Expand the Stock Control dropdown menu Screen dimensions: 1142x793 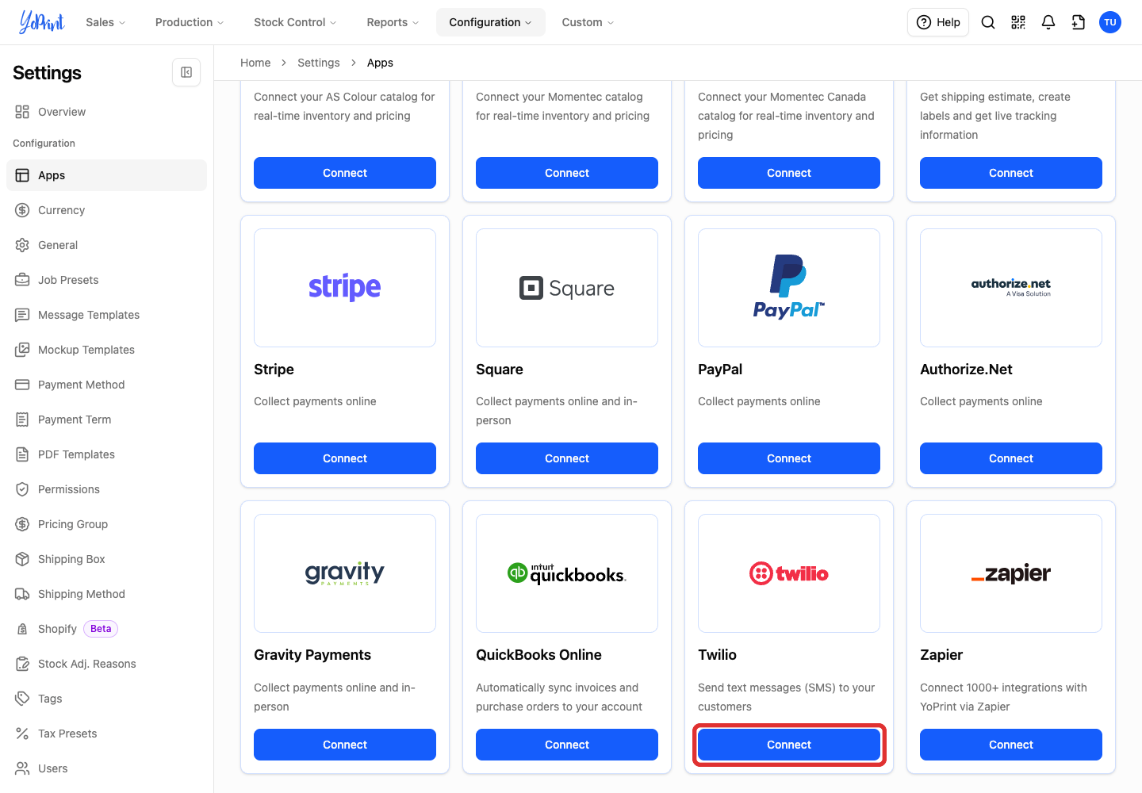pos(295,22)
